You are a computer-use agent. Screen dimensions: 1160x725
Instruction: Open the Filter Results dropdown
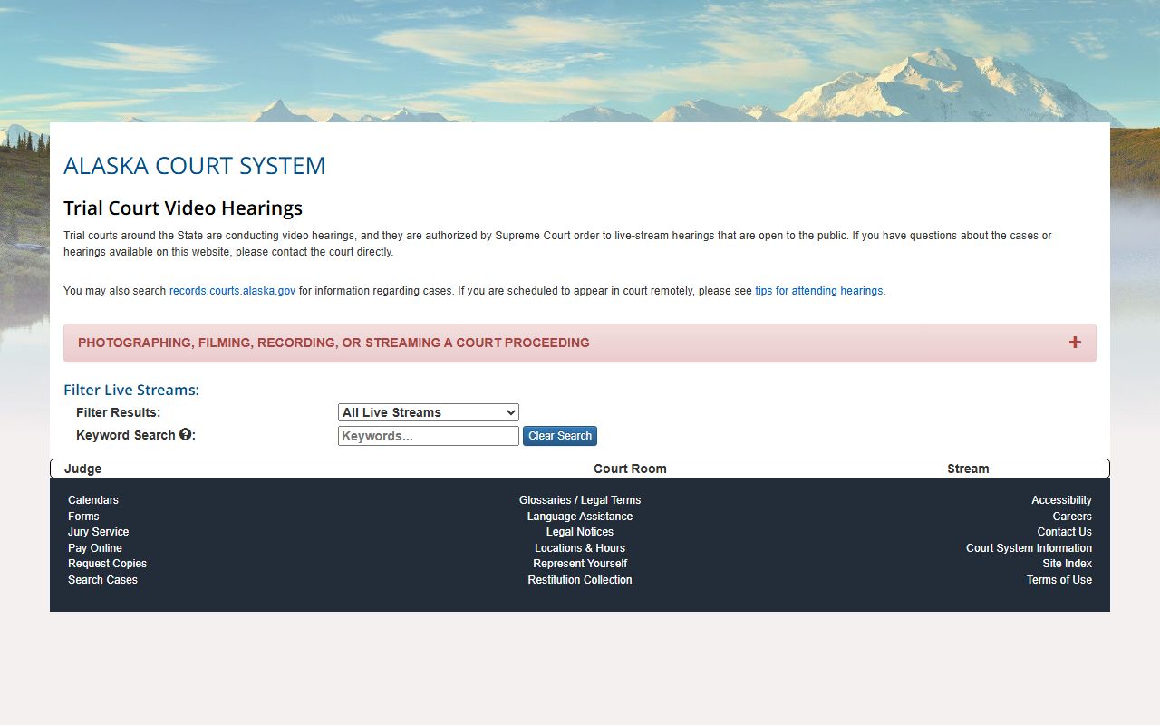tap(428, 412)
